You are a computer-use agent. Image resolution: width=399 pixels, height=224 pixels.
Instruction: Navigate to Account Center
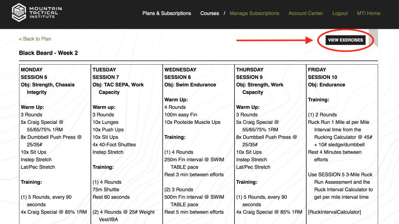click(x=305, y=13)
